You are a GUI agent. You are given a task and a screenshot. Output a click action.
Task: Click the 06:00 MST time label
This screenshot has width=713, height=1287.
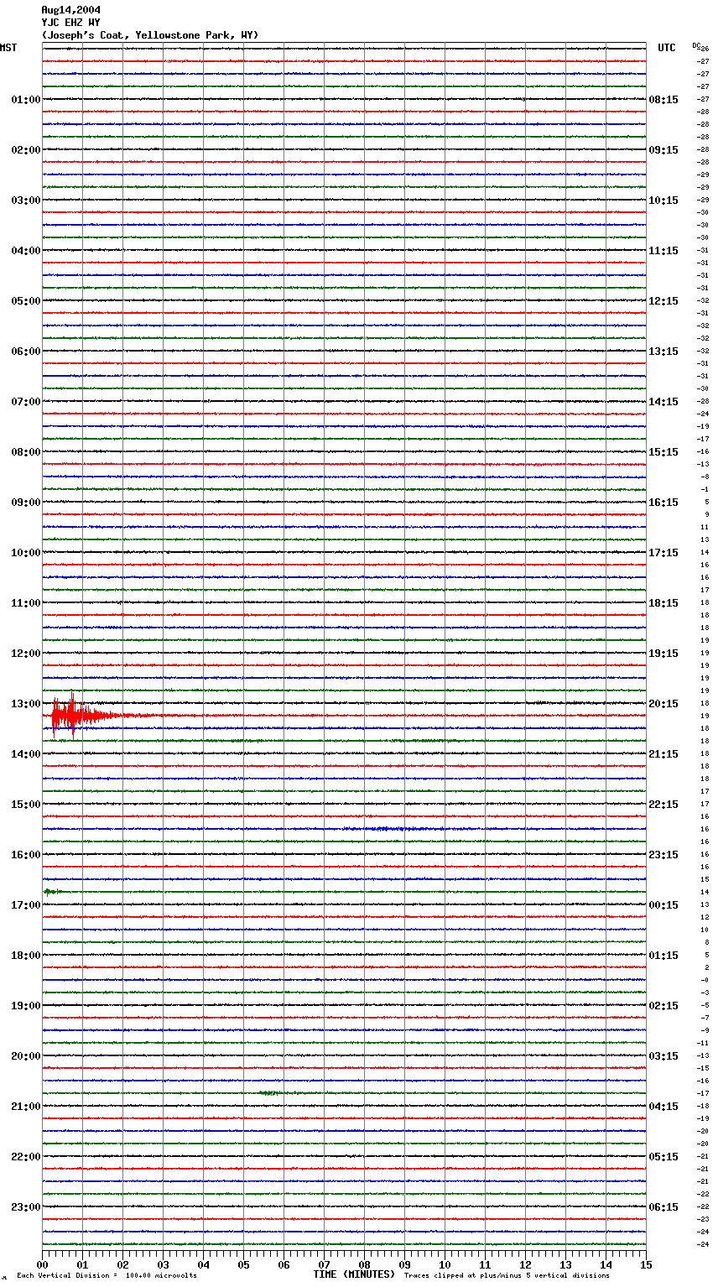[26, 352]
